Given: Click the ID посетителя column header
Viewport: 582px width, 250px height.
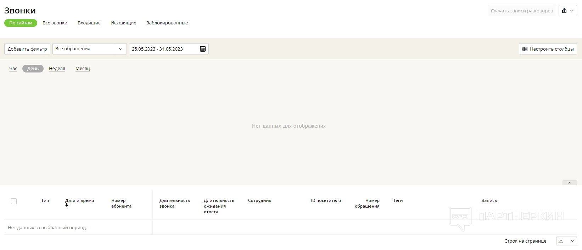Looking at the screenshot, I should pyautogui.click(x=326, y=200).
